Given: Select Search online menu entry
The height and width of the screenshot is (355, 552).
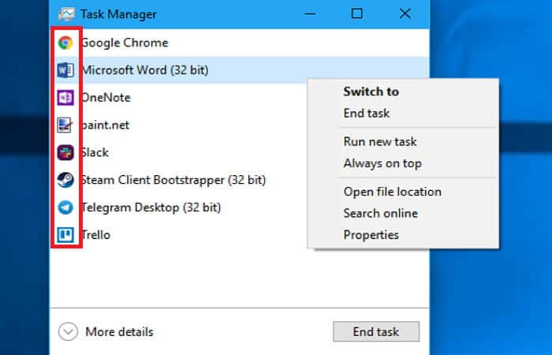Looking at the screenshot, I should [381, 214].
